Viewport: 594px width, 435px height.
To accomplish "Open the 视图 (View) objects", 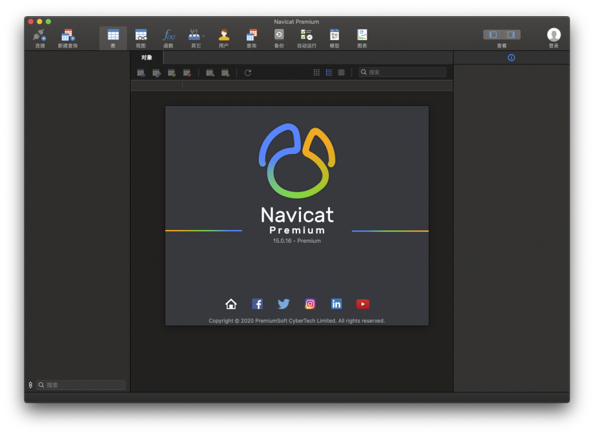I will pyautogui.click(x=140, y=38).
